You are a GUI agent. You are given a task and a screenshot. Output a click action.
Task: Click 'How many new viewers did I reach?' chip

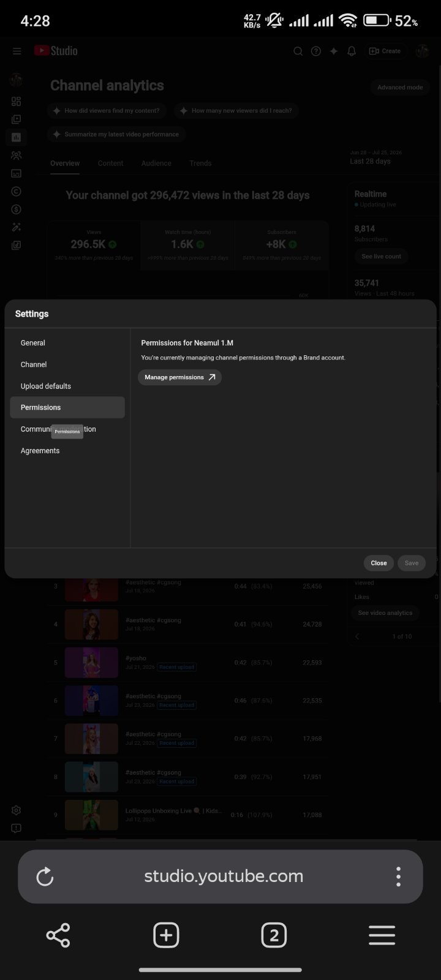click(237, 111)
